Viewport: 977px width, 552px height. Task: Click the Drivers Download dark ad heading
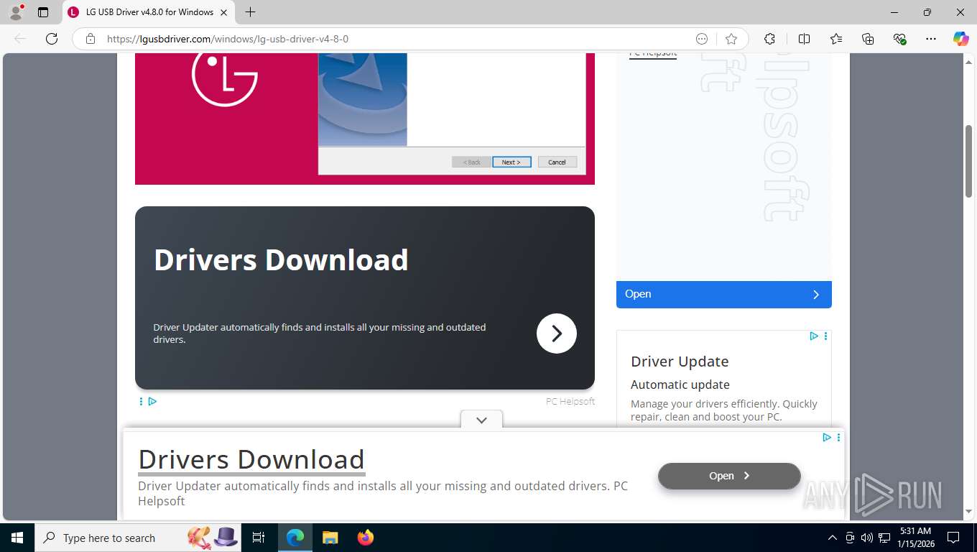pyautogui.click(x=281, y=259)
